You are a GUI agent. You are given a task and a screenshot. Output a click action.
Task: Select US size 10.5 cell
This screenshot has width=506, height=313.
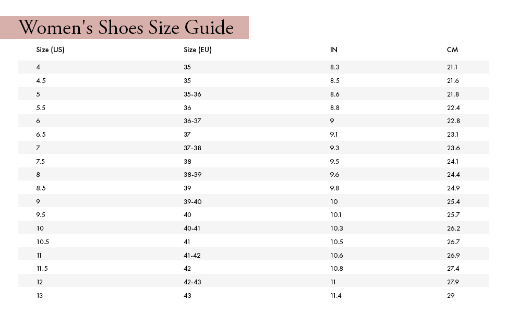coord(43,242)
